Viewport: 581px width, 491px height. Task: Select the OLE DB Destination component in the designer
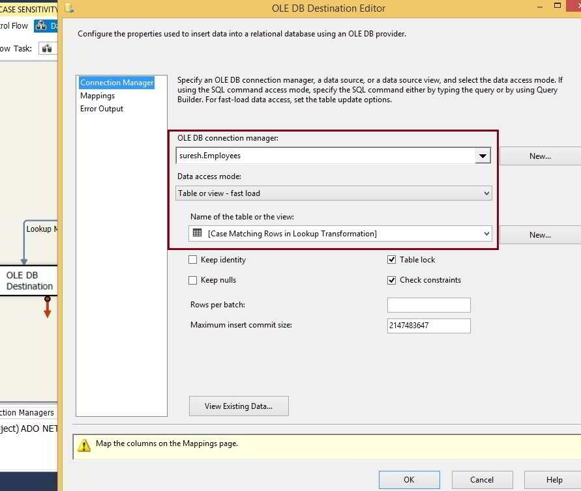29,281
